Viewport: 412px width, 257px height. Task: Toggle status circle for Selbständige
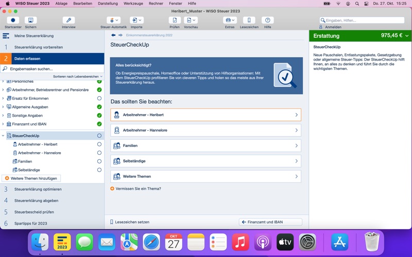point(99,170)
